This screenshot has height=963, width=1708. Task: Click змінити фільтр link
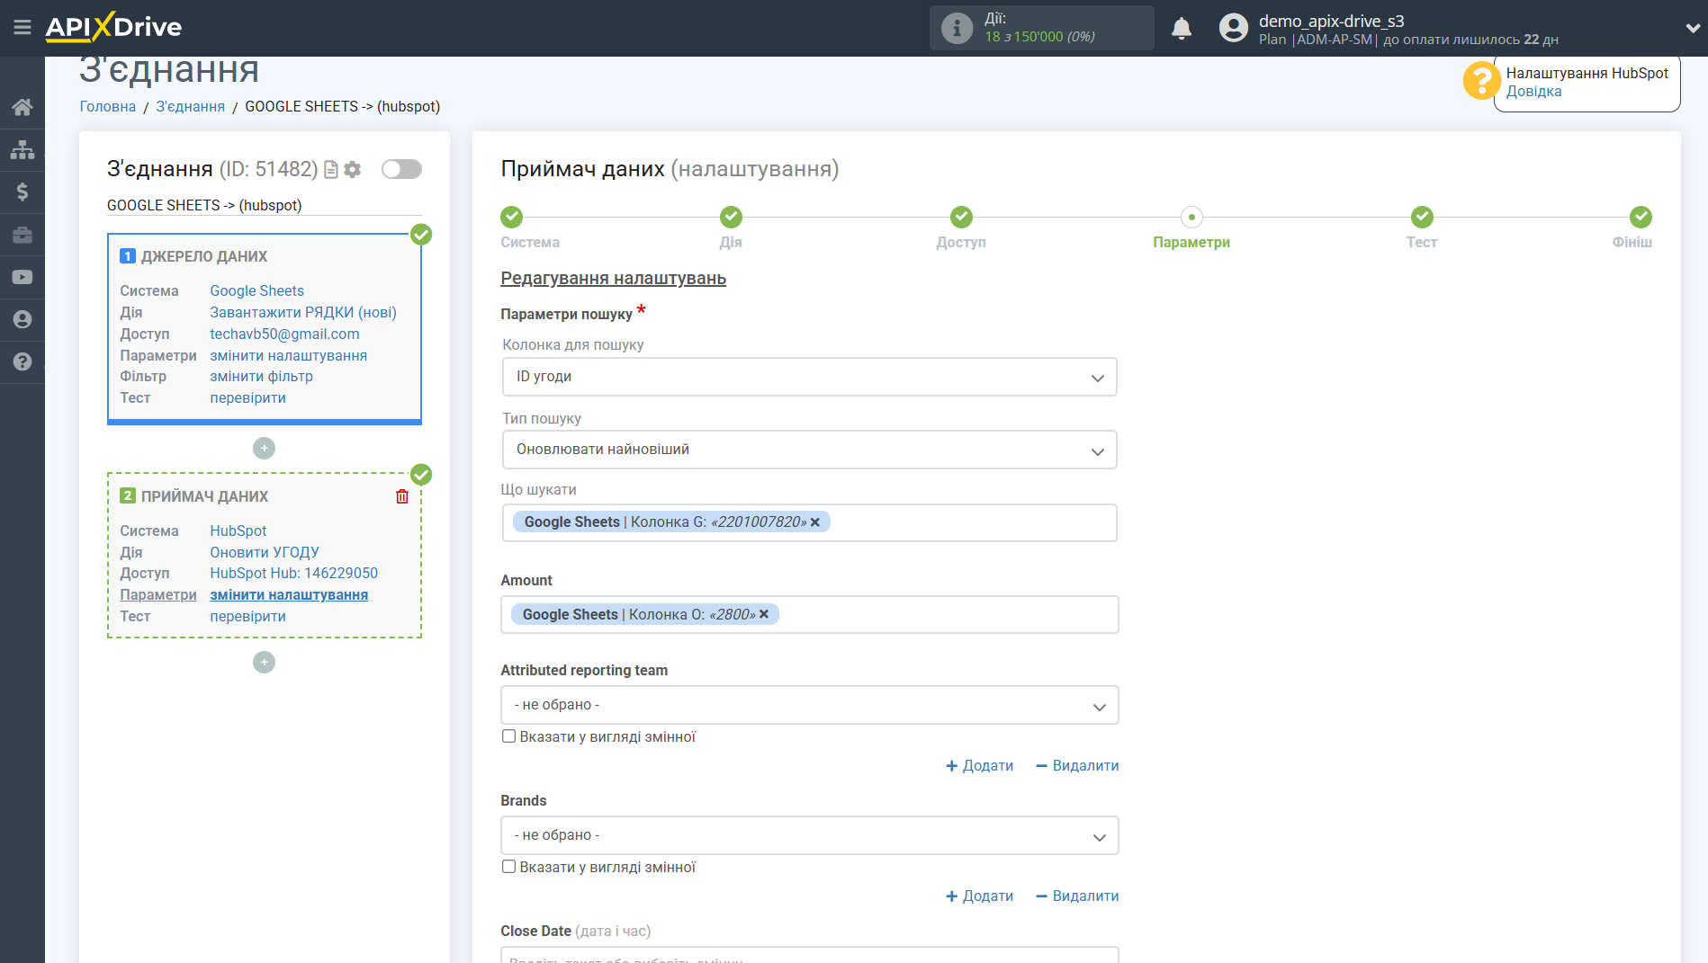[x=261, y=376]
